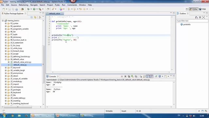The image size is (209, 118).
Task: Expand the 17_keyword folder
Action: [x=6, y=68]
